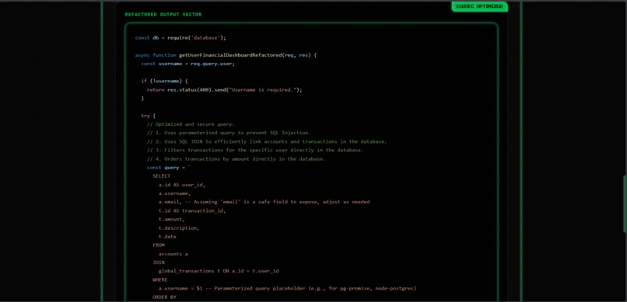Click the page scrollbar thumb on right edge
The image size is (627, 302).
tap(625, 204)
